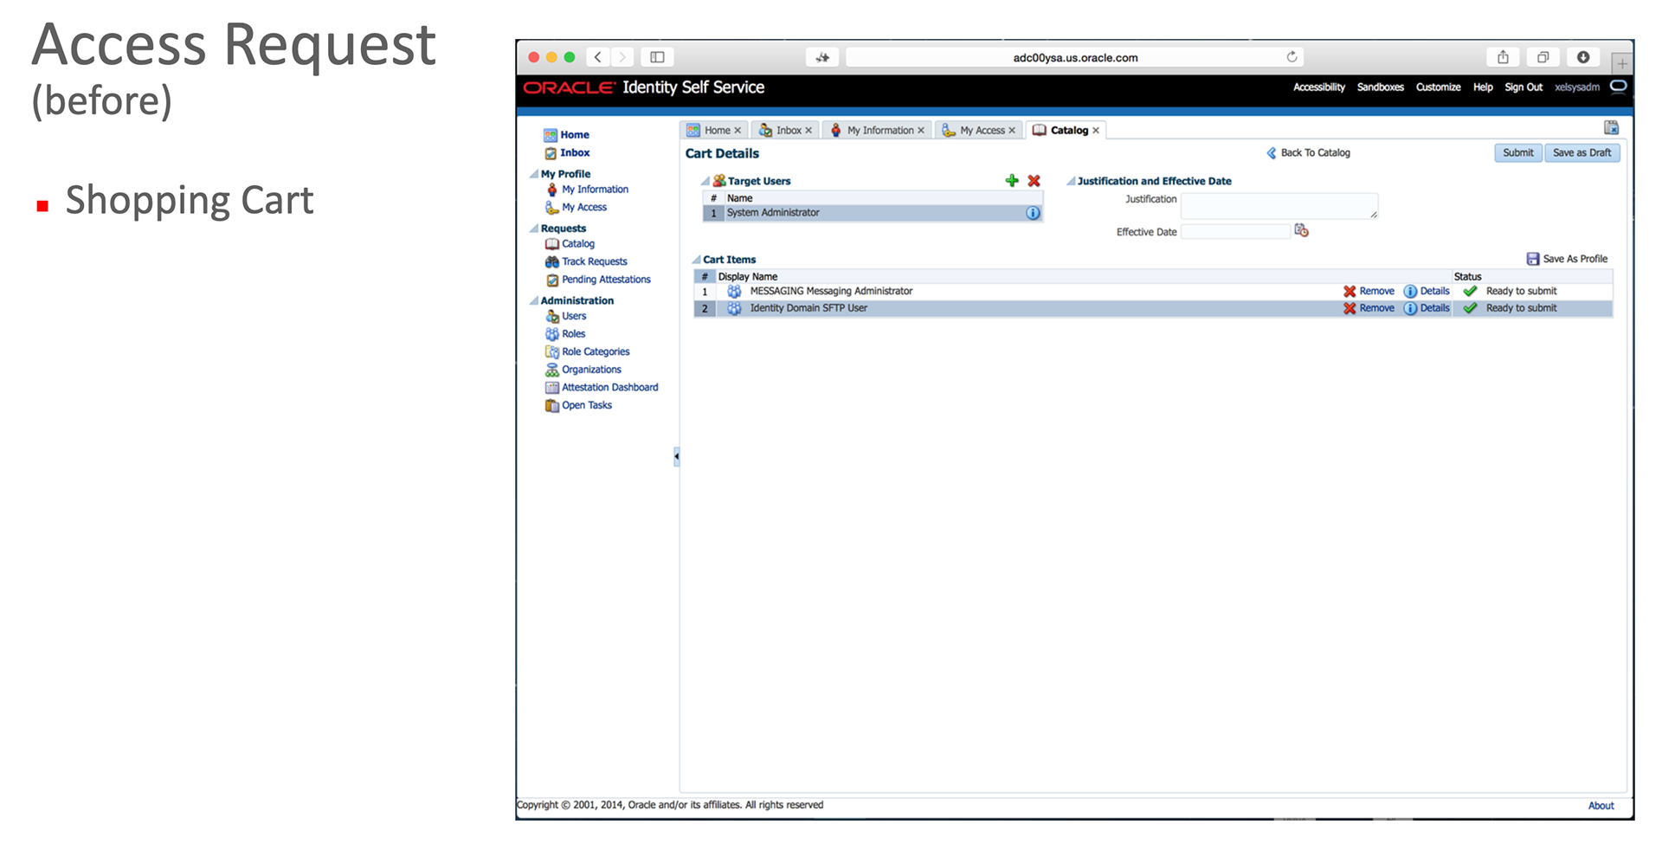Click the Home icon in sidebar

(550, 135)
